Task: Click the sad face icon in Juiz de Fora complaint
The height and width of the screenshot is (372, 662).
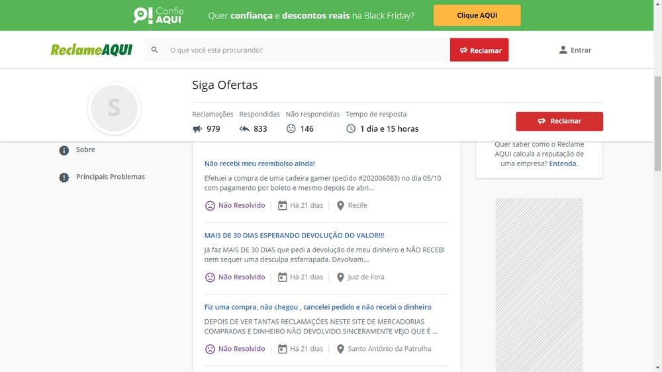Action: point(210,277)
